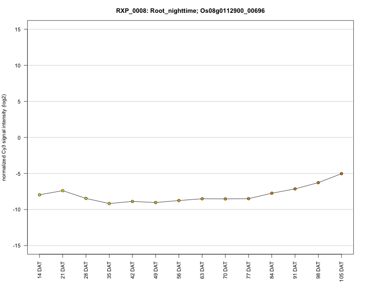Click the 77 DAT data point
Image resolution: width=381 pixels, height=285 pixels.
[249, 199]
